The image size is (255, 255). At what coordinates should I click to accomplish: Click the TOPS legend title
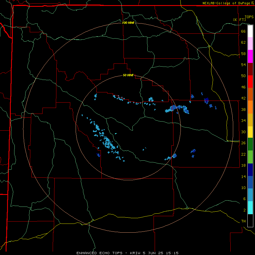pos(249,17)
